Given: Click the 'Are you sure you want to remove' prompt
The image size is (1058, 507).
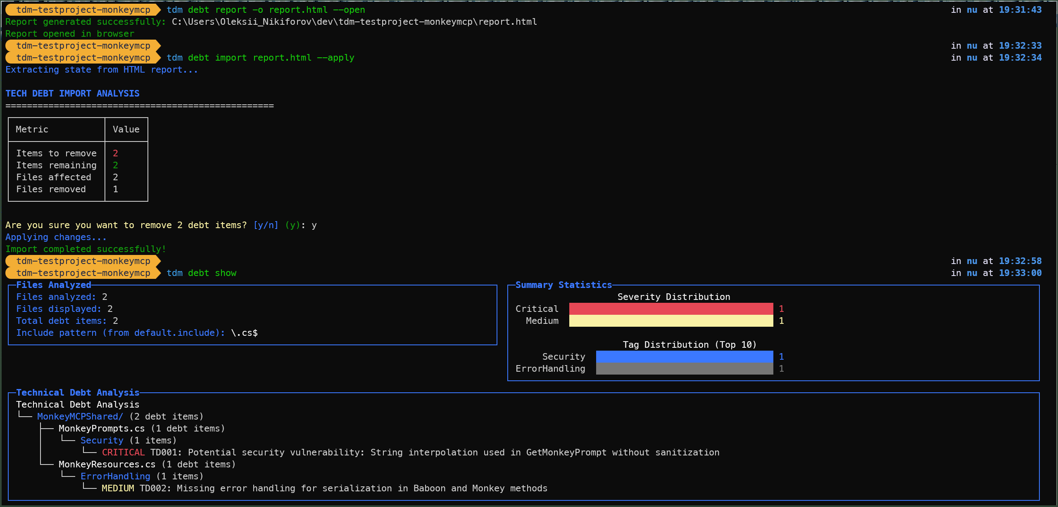Looking at the screenshot, I should pyautogui.click(x=126, y=225).
